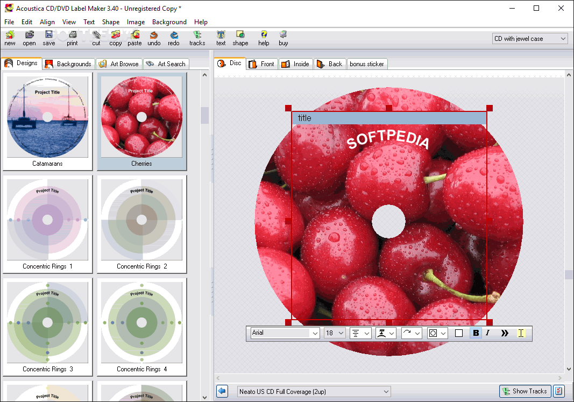Toggle italic formatting in text toolbar
The image size is (574, 402).
[487, 333]
